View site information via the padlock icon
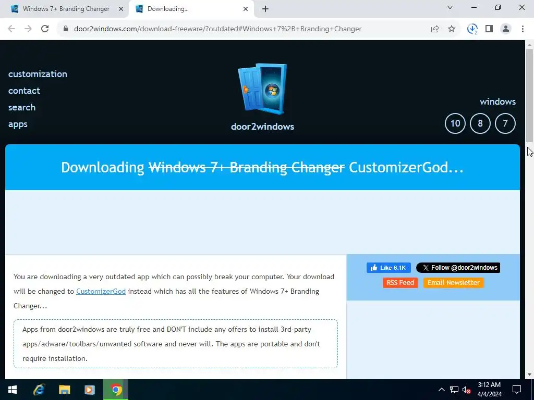Screen dimensions: 534x400 (66, 29)
